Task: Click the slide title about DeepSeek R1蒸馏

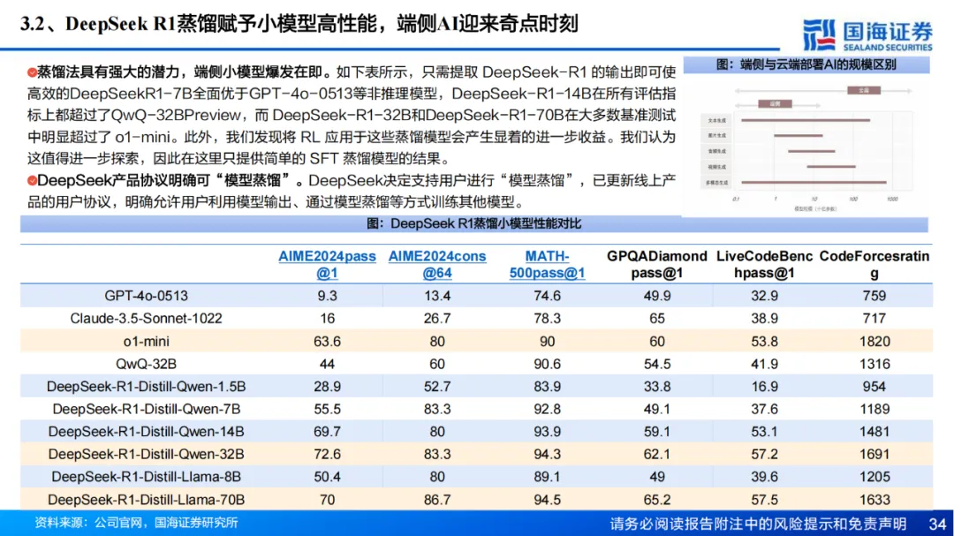Action: tap(299, 24)
